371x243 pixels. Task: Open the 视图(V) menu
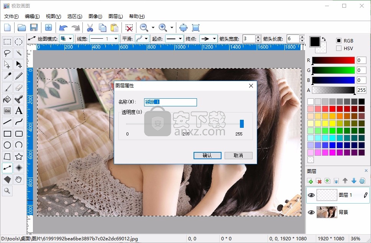click(54, 16)
